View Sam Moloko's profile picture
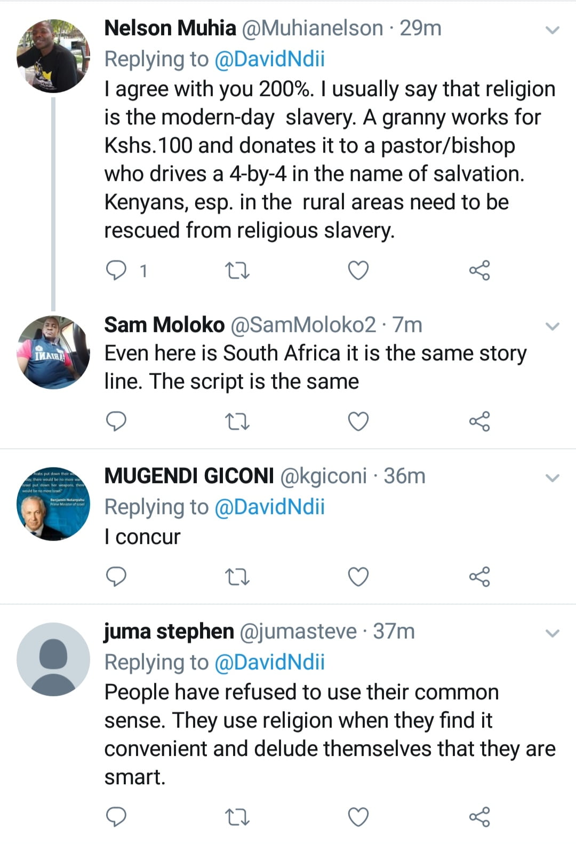 click(x=53, y=352)
